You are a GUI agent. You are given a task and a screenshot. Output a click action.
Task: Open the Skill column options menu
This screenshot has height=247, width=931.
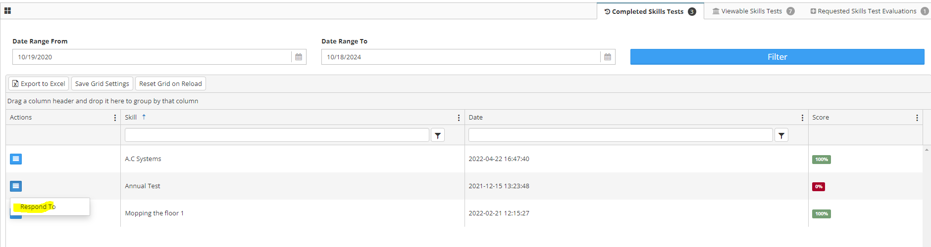coord(459,118)
